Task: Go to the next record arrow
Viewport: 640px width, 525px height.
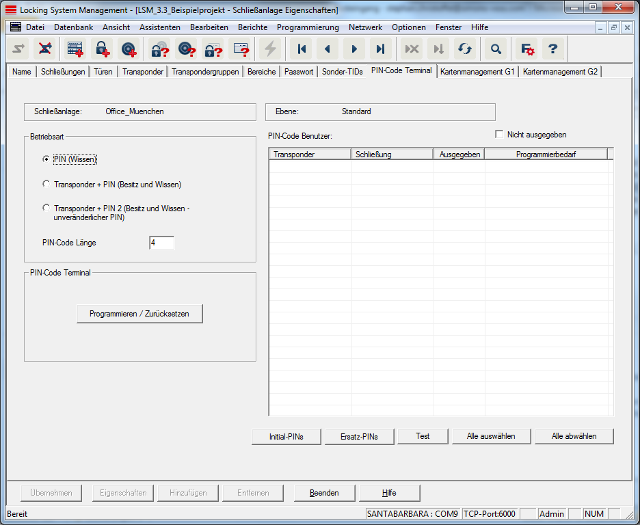Action: [x=354, y=49]
